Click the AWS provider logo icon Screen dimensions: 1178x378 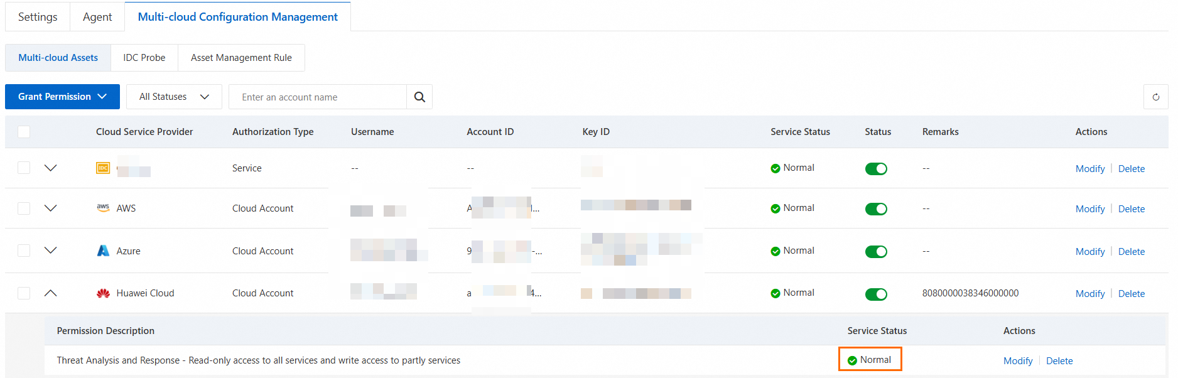[x=103, y=208]
